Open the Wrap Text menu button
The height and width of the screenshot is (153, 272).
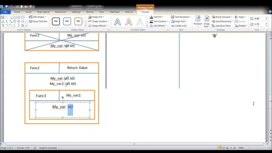(207, 21)
